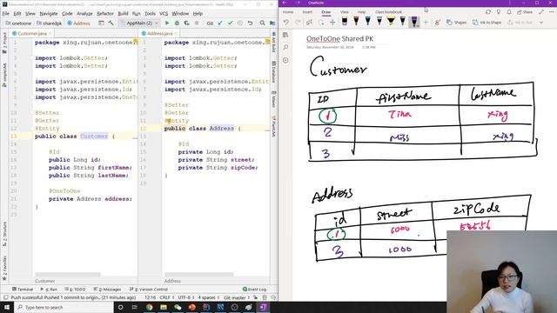Click the OneNote Undo arrow
Image resolution: width=557 pixels, height=313 pixels.
[286, 23]
